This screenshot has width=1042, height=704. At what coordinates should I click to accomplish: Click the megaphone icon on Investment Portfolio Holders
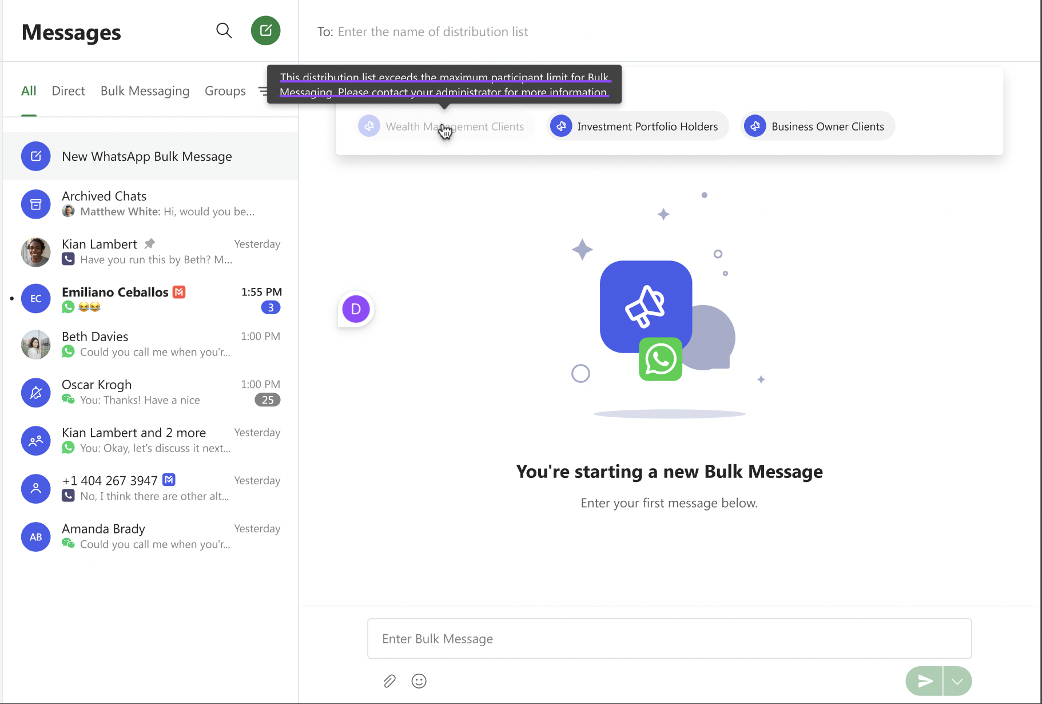point(562,126)
